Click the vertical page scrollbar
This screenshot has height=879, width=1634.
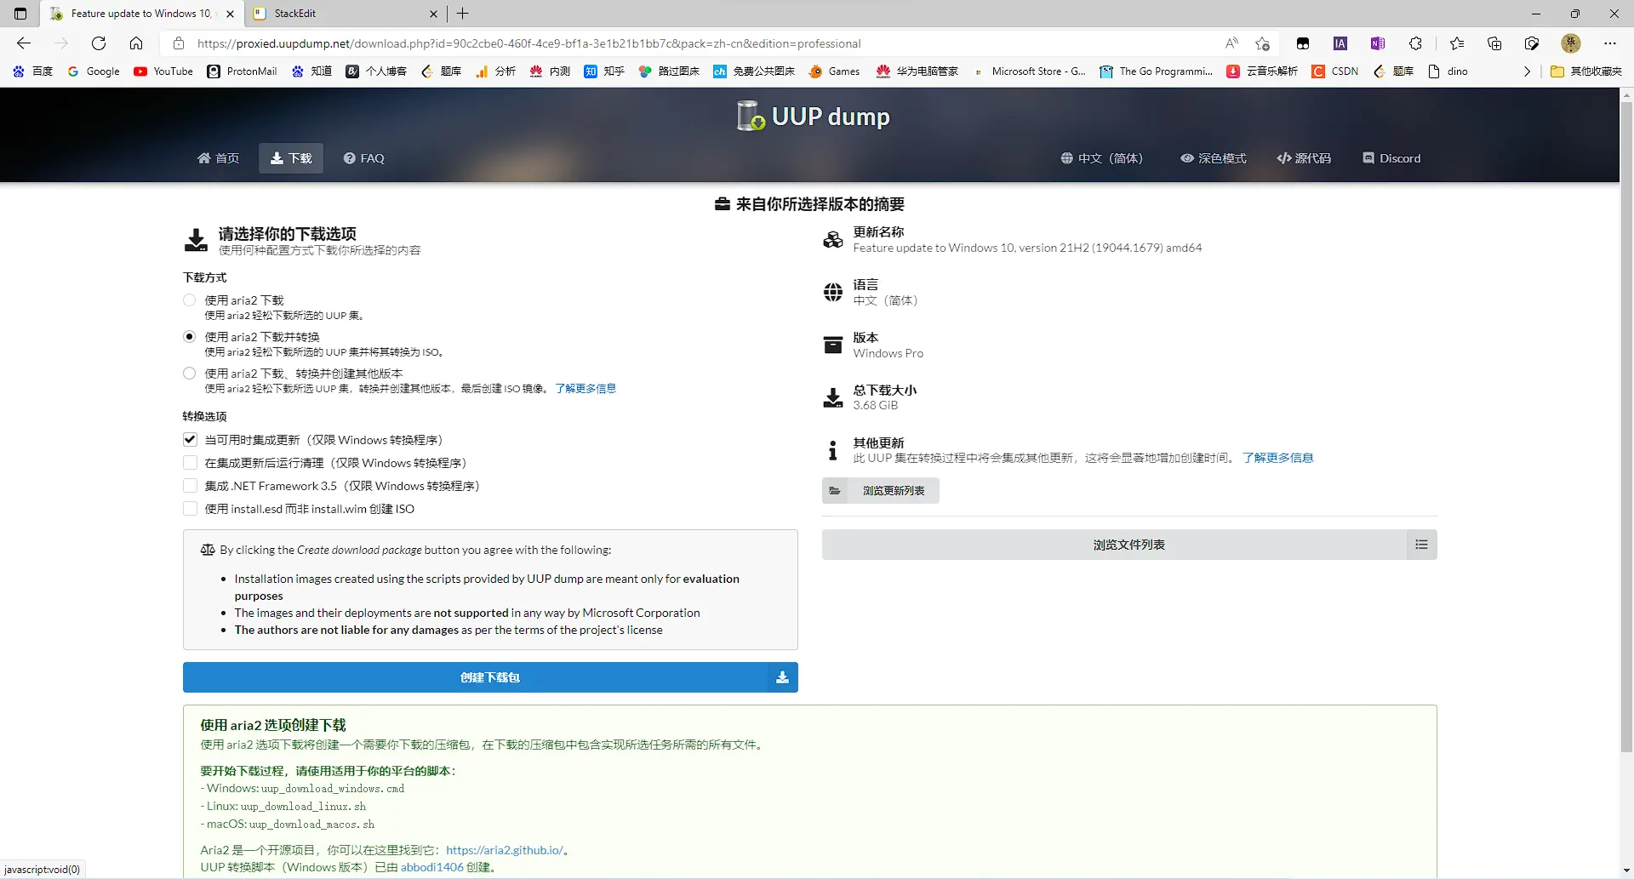point(1626,425)
